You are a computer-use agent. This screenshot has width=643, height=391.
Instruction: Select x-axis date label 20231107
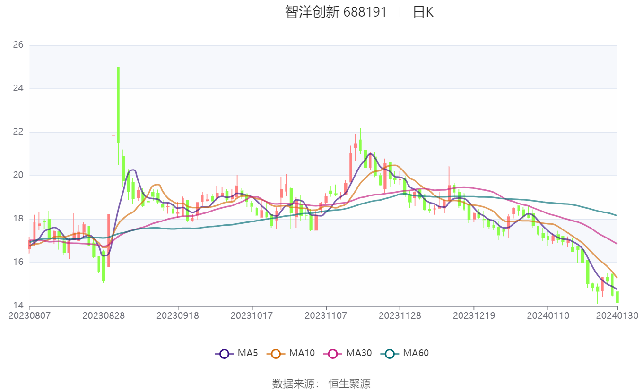pyautogui.click(x=326, y=315)
